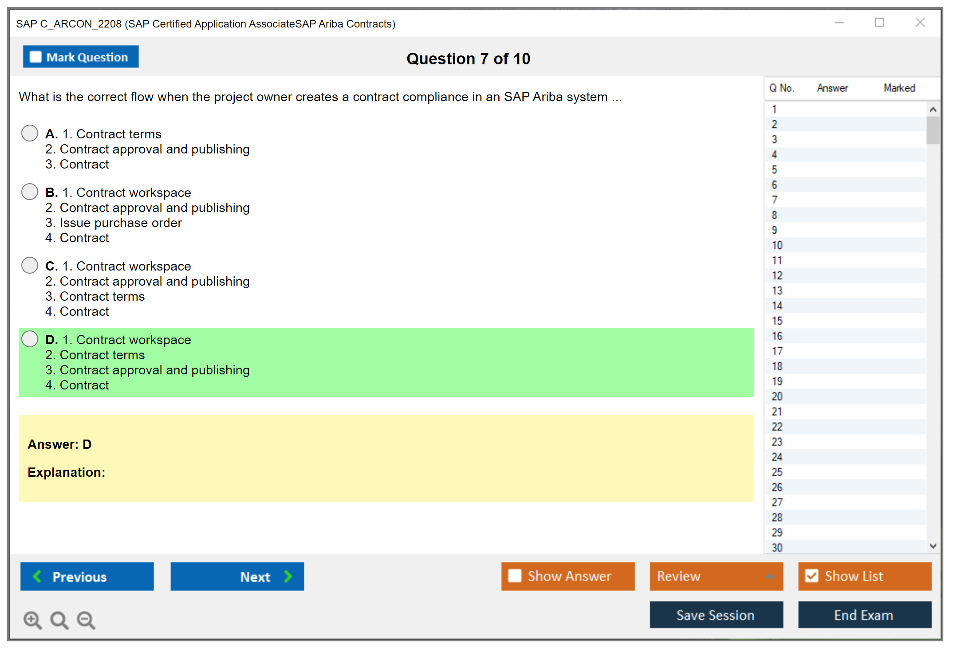Toggle the Mark Question checkbox
This screenshot has width=954, height=652.
[35, 57]
